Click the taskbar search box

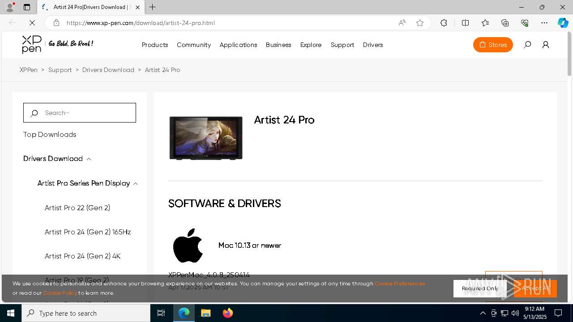[86, 313]
